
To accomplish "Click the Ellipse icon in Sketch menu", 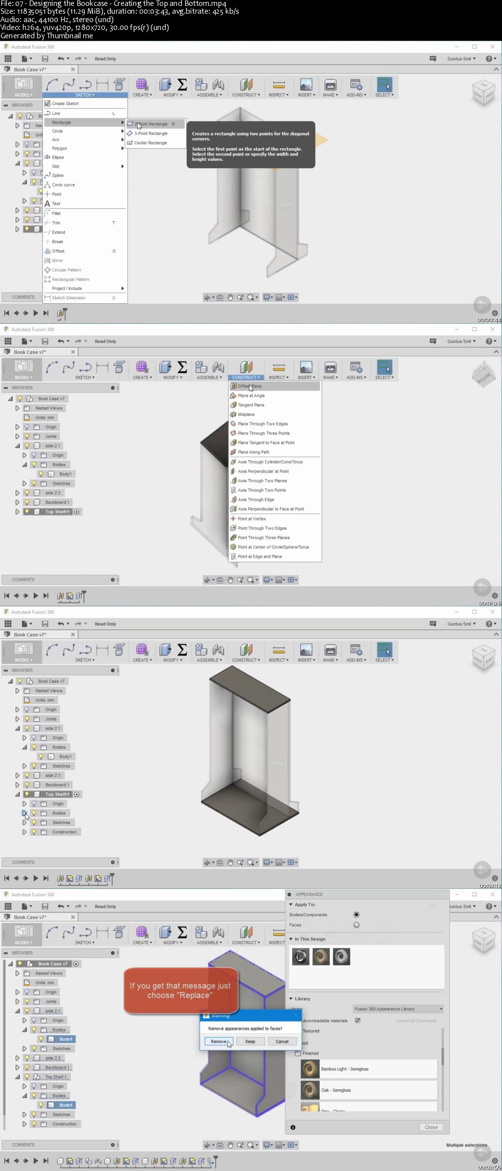I will pyautogui.click(x=48, y=157).
